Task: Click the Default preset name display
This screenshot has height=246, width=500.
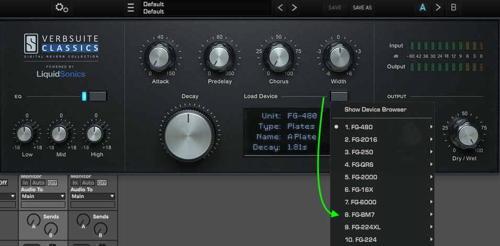Action: point(206,8)
